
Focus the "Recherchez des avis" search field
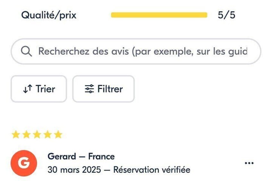pyautogui.click(x=143, y=51)
